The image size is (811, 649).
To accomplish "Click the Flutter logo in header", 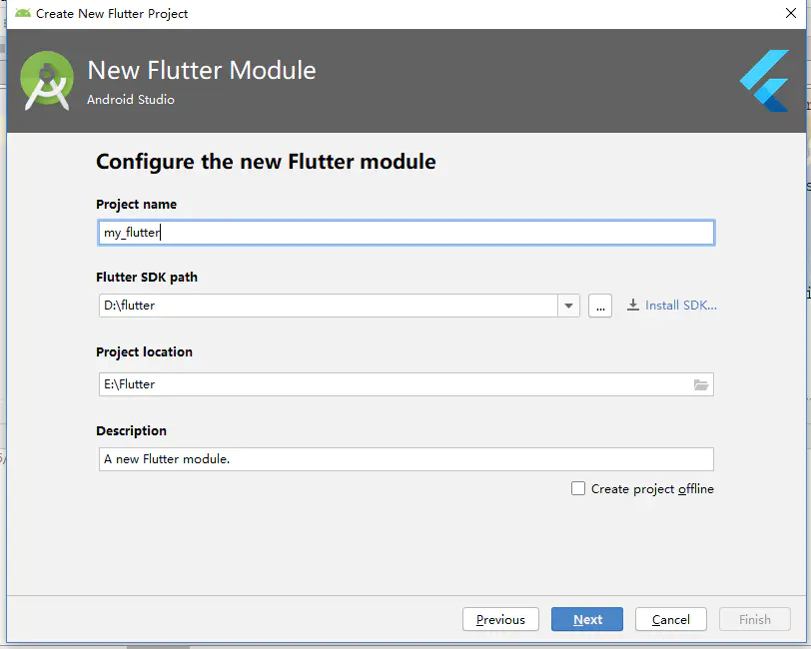I will pyautogui.click(x=764, y=81).
